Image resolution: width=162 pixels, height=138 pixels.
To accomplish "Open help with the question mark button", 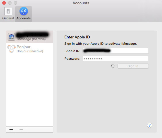I will tap(149, 125).
